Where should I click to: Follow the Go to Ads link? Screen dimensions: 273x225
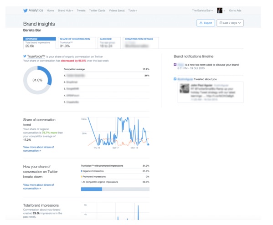tap(235, 10)
